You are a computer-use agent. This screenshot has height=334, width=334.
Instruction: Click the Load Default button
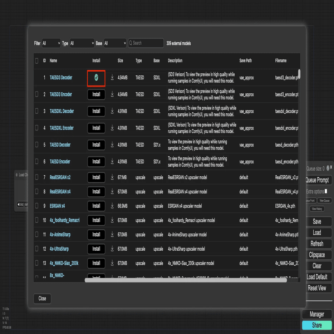317,277
